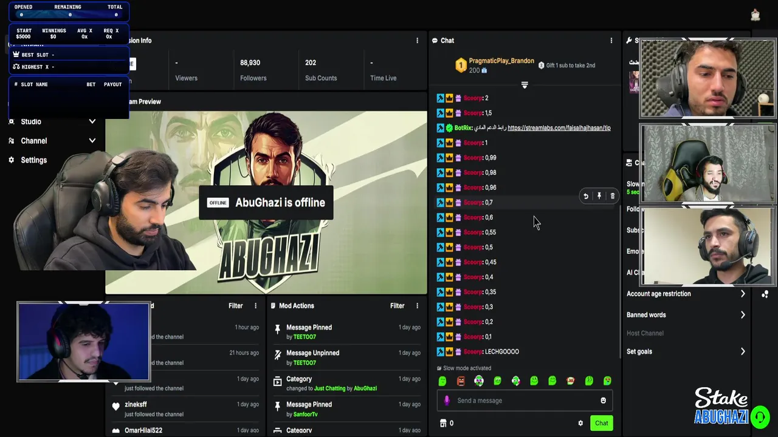Click Category changed icon in Mod Actions
Image resolution: width=778 pixels, height=437 pixels.
(x=278, y=381)
